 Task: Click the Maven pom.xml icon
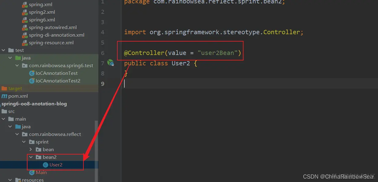(x=4, y=96)
